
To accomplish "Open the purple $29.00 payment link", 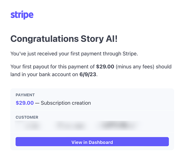I will pos(24,103).
